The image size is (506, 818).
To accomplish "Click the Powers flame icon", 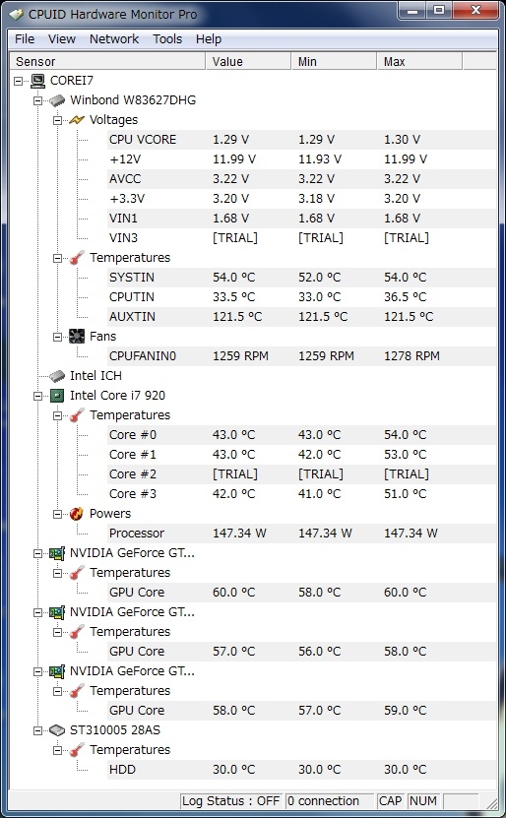I will click(x=77, y=514).
